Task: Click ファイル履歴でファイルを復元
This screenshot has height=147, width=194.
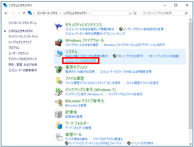Action: [x=142, y=83]
